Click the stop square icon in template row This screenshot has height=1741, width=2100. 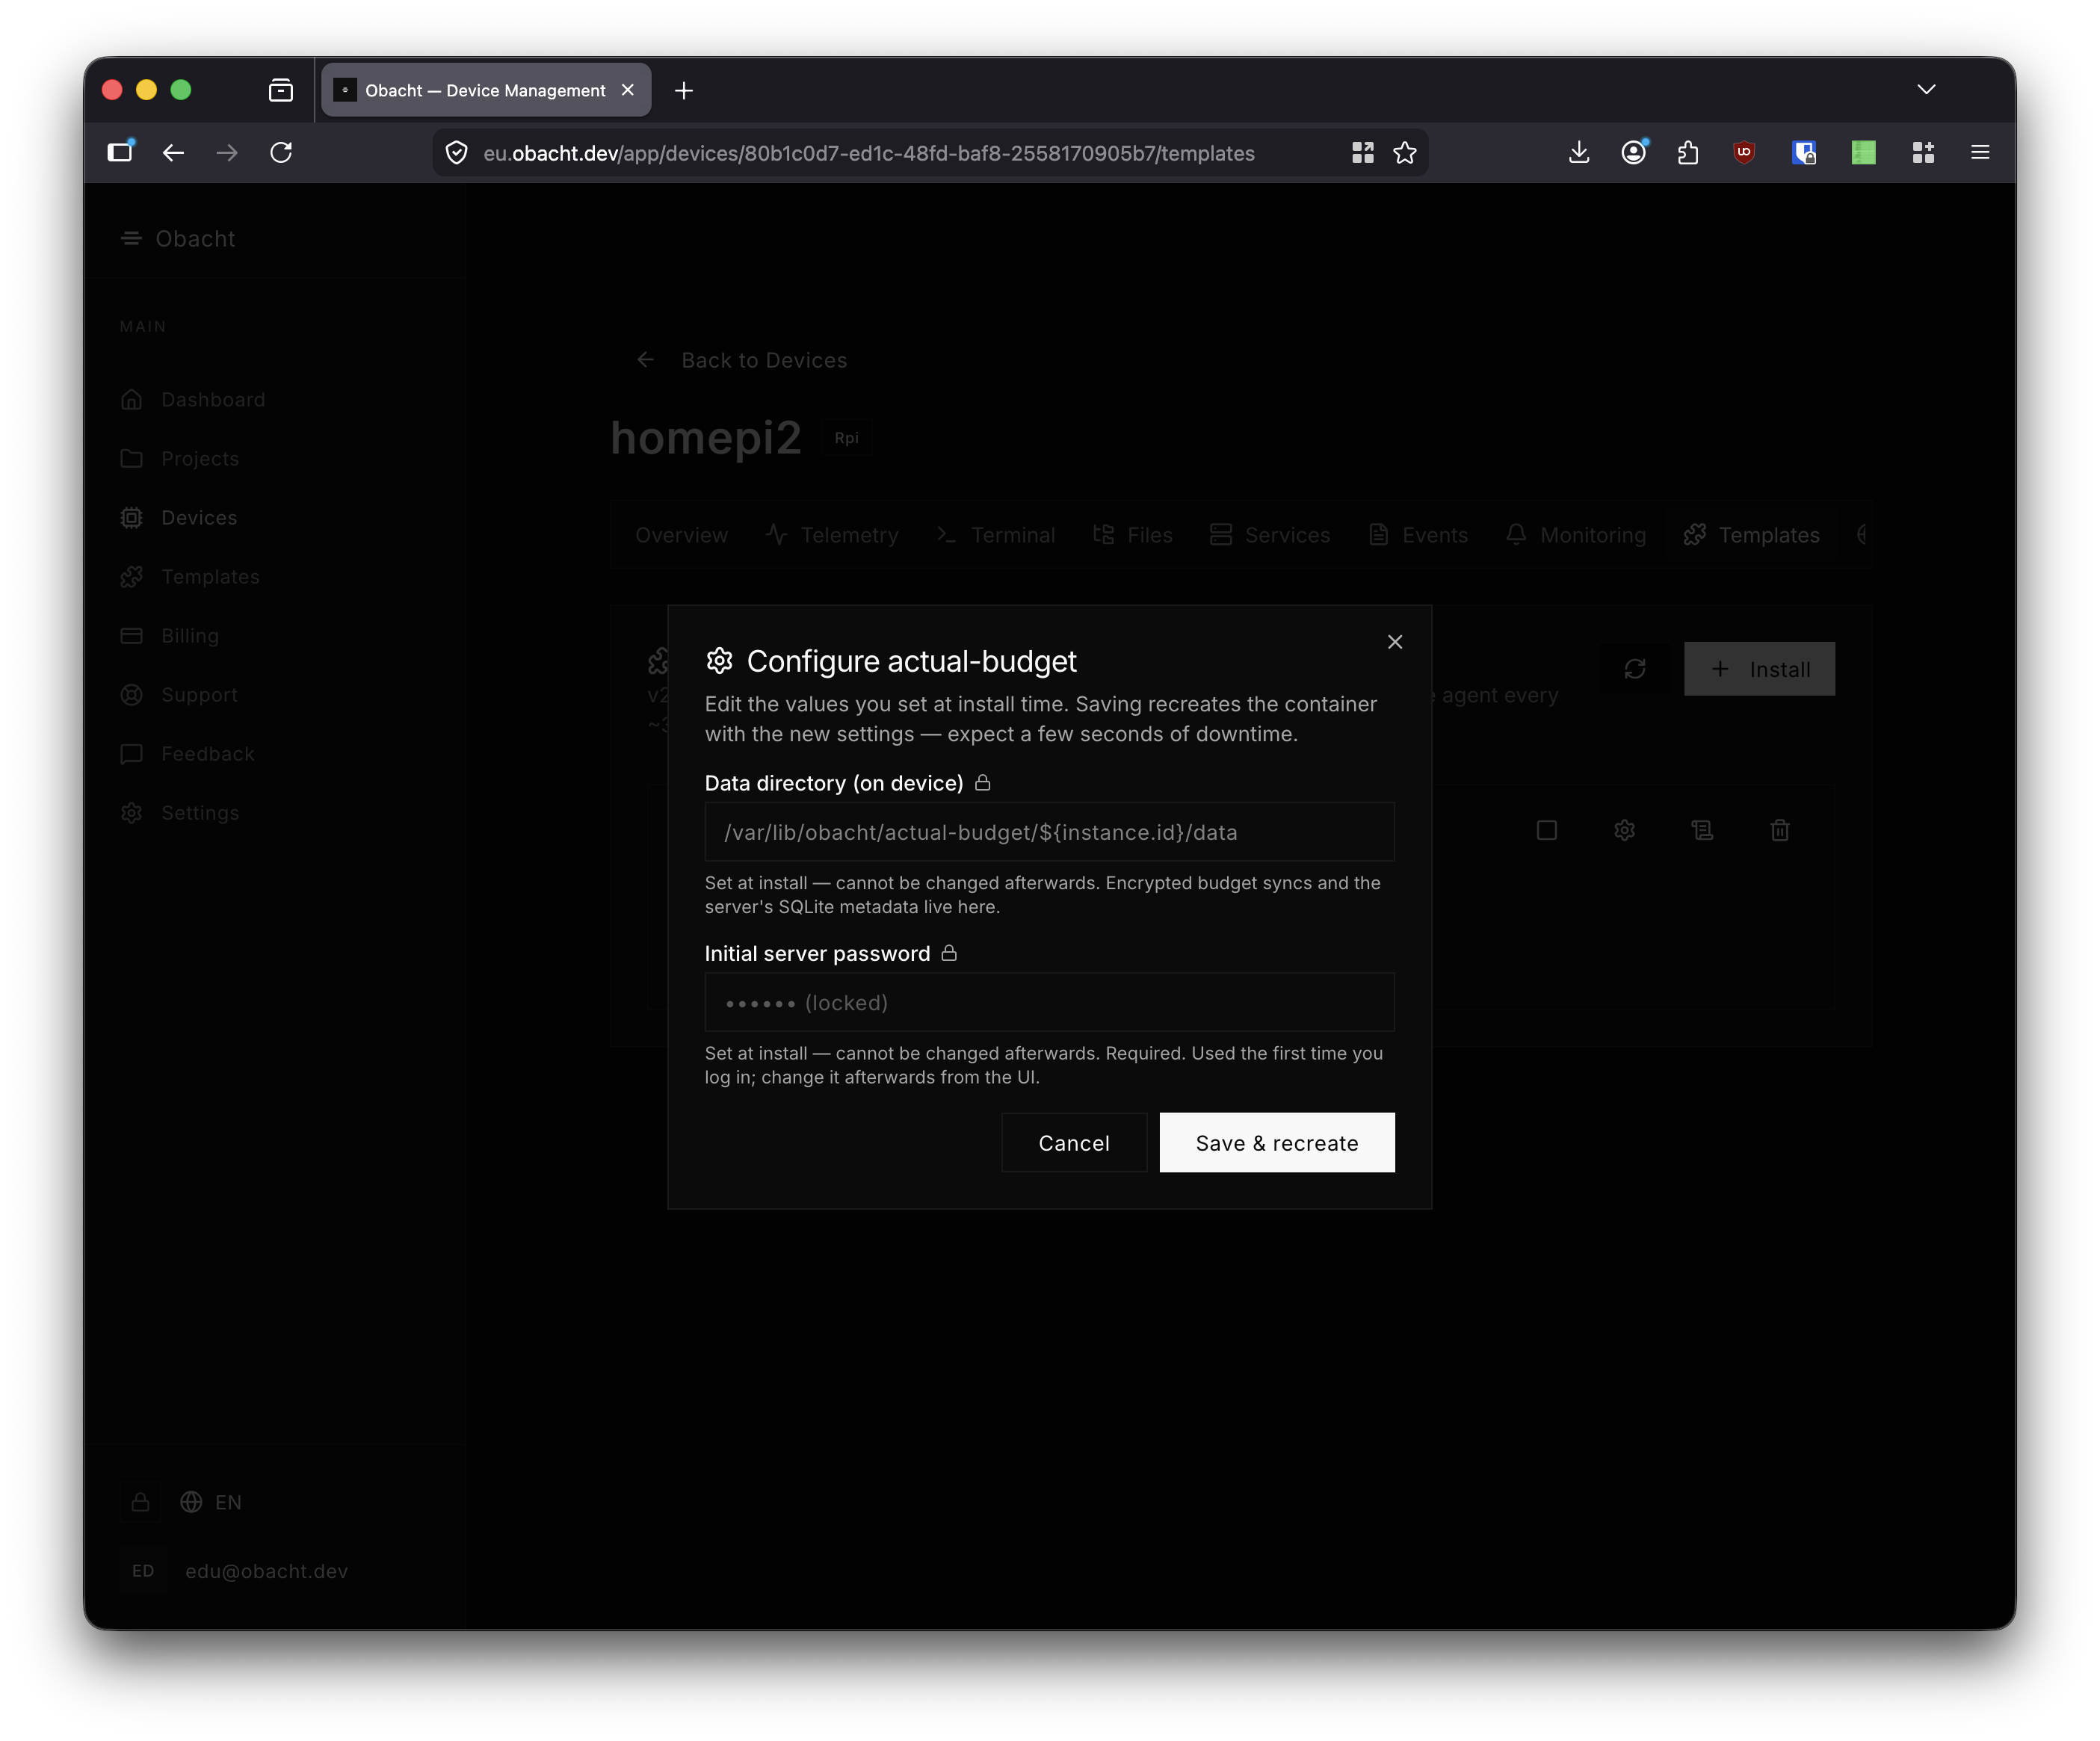pyautogui.click(x=1546, y=830)
